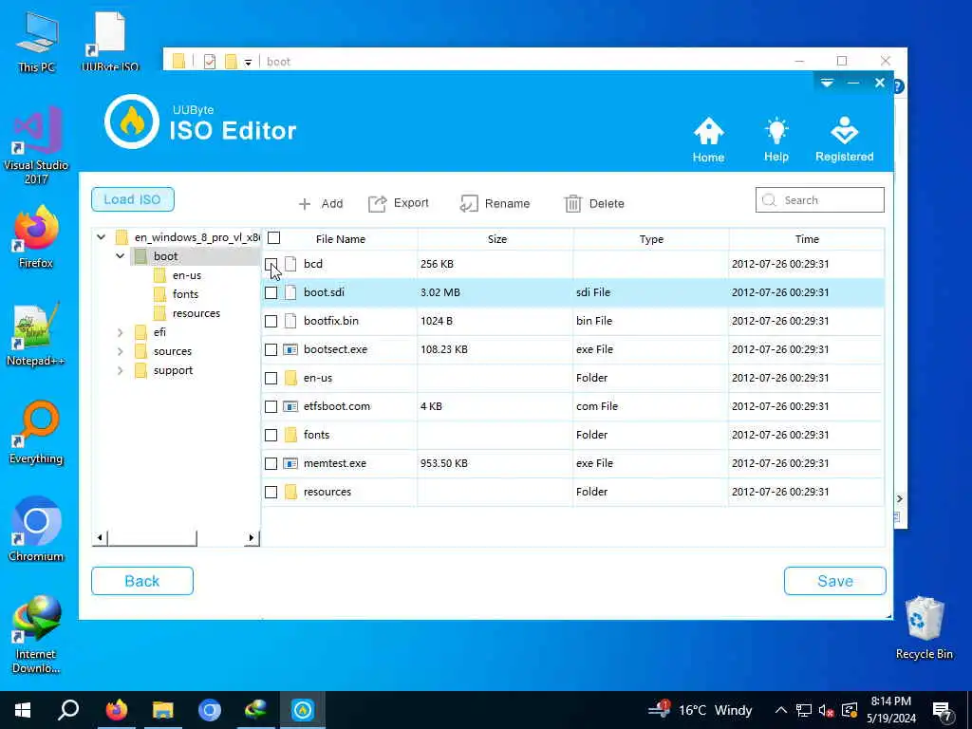This screenshot has height=729, width=972.
Task: Check the fonts folder checkbox in file list
Action: (271, 435)
